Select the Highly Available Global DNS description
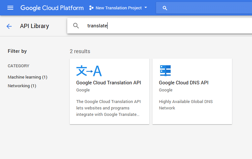The height and width of the screenshot is (159, 252). (186, 105)
